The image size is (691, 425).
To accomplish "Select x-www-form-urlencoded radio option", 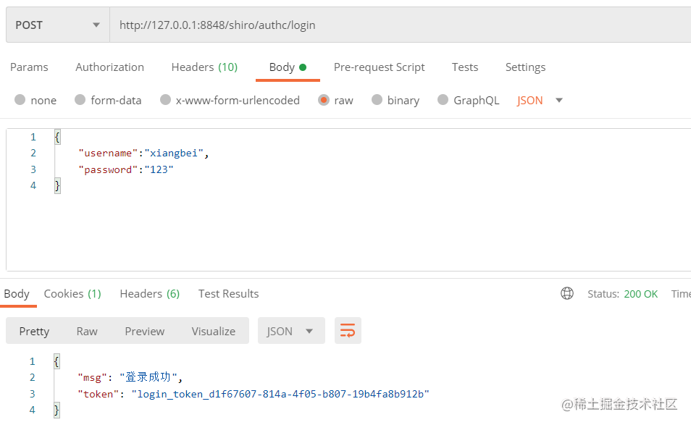I will (x=165, y=99).
